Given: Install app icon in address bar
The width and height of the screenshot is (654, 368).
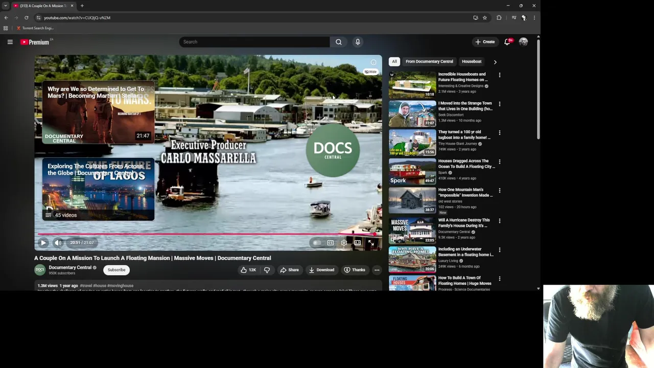Looking at the screenshot, I should coord(476,18).
